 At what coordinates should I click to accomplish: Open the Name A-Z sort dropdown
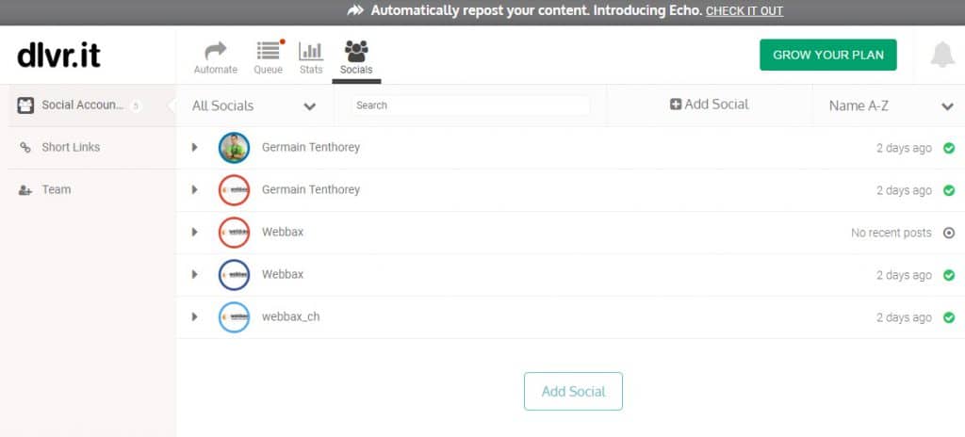[x=890, y=105]
